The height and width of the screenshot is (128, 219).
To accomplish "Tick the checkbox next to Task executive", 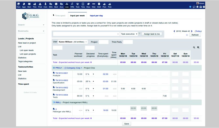I will coord(140,33).
